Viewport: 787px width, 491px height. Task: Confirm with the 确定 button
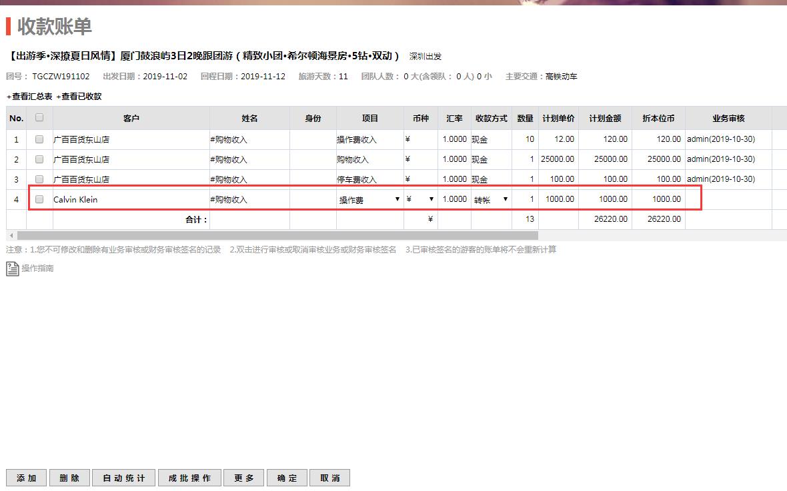(287, 478)
